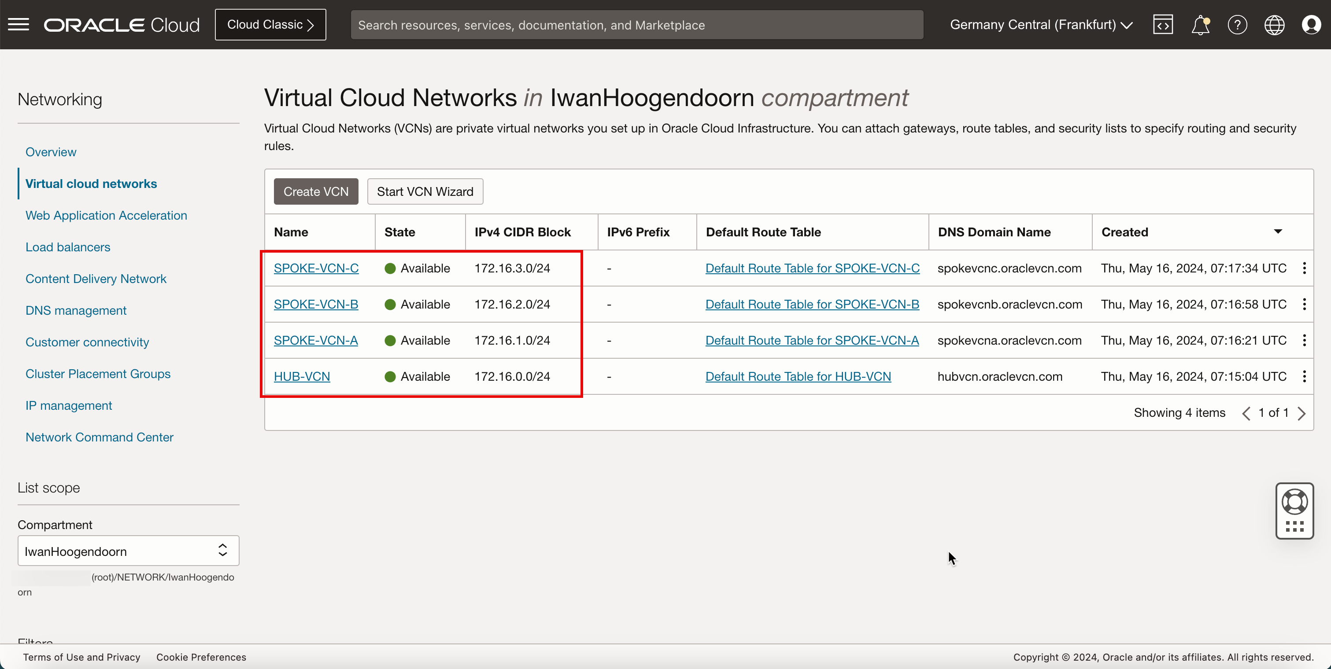
Task: Click the help question mark icon
Action: point(1237,25)
